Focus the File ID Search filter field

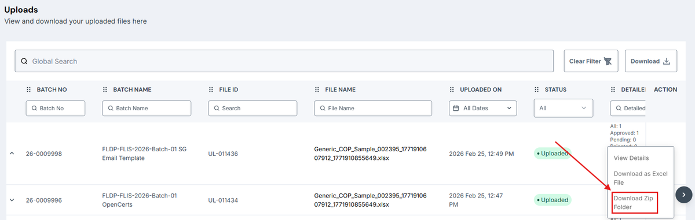tap(253, 108)
